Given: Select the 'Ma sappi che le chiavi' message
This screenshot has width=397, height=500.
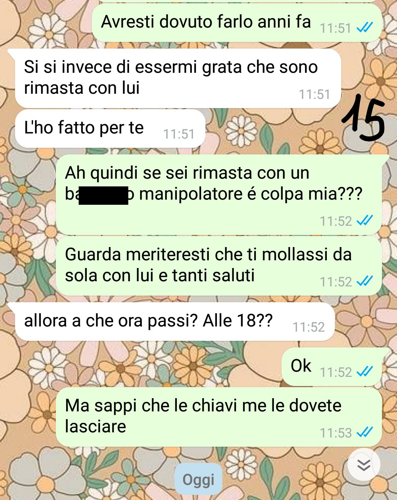Looking at the screenshot, I should pyautogui.click(x=219, y=417).
